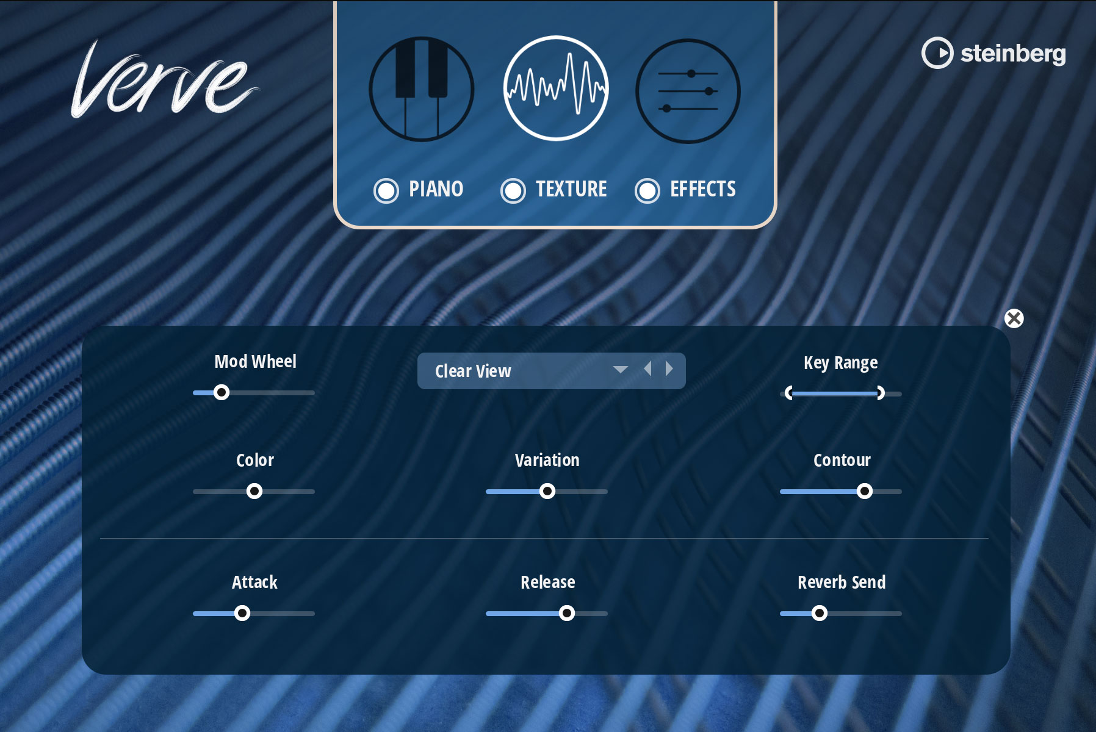Image resolution: width=1096 pixels, height=732 pixels.
Task: Click the Mod Wheel slider handle
Action: point(222,392)
